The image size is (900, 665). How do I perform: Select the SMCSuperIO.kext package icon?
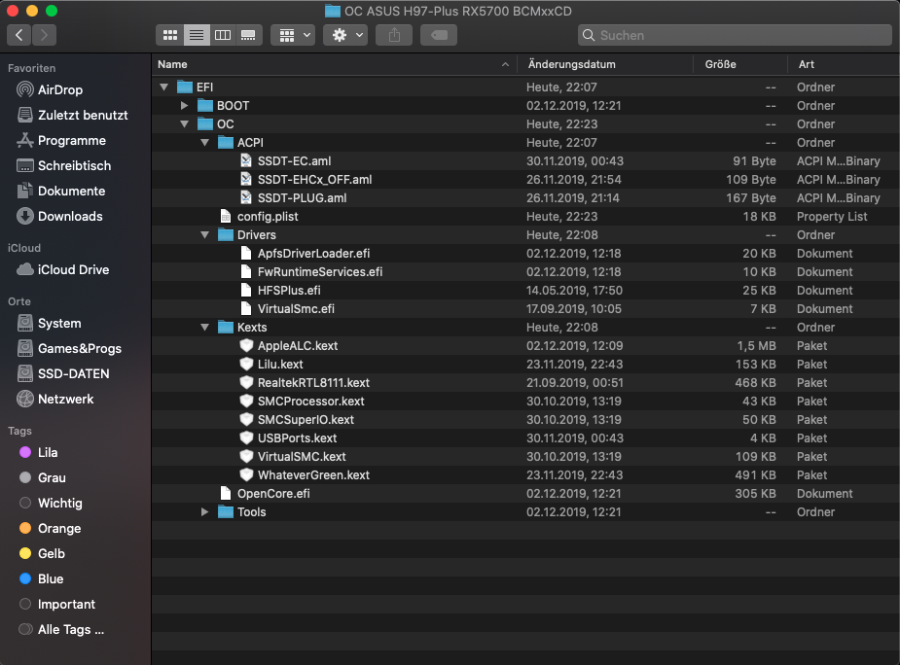pos(246,419)
